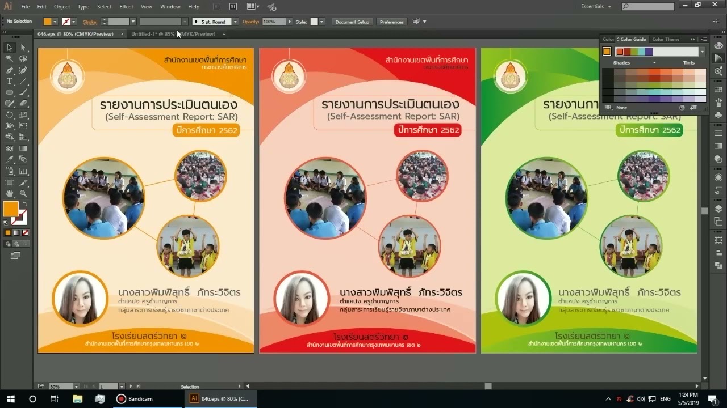Image resolution: width=727 pixels, height=408 pixels.
Task: Click the Document Setup button
Action: click(352, 22)
